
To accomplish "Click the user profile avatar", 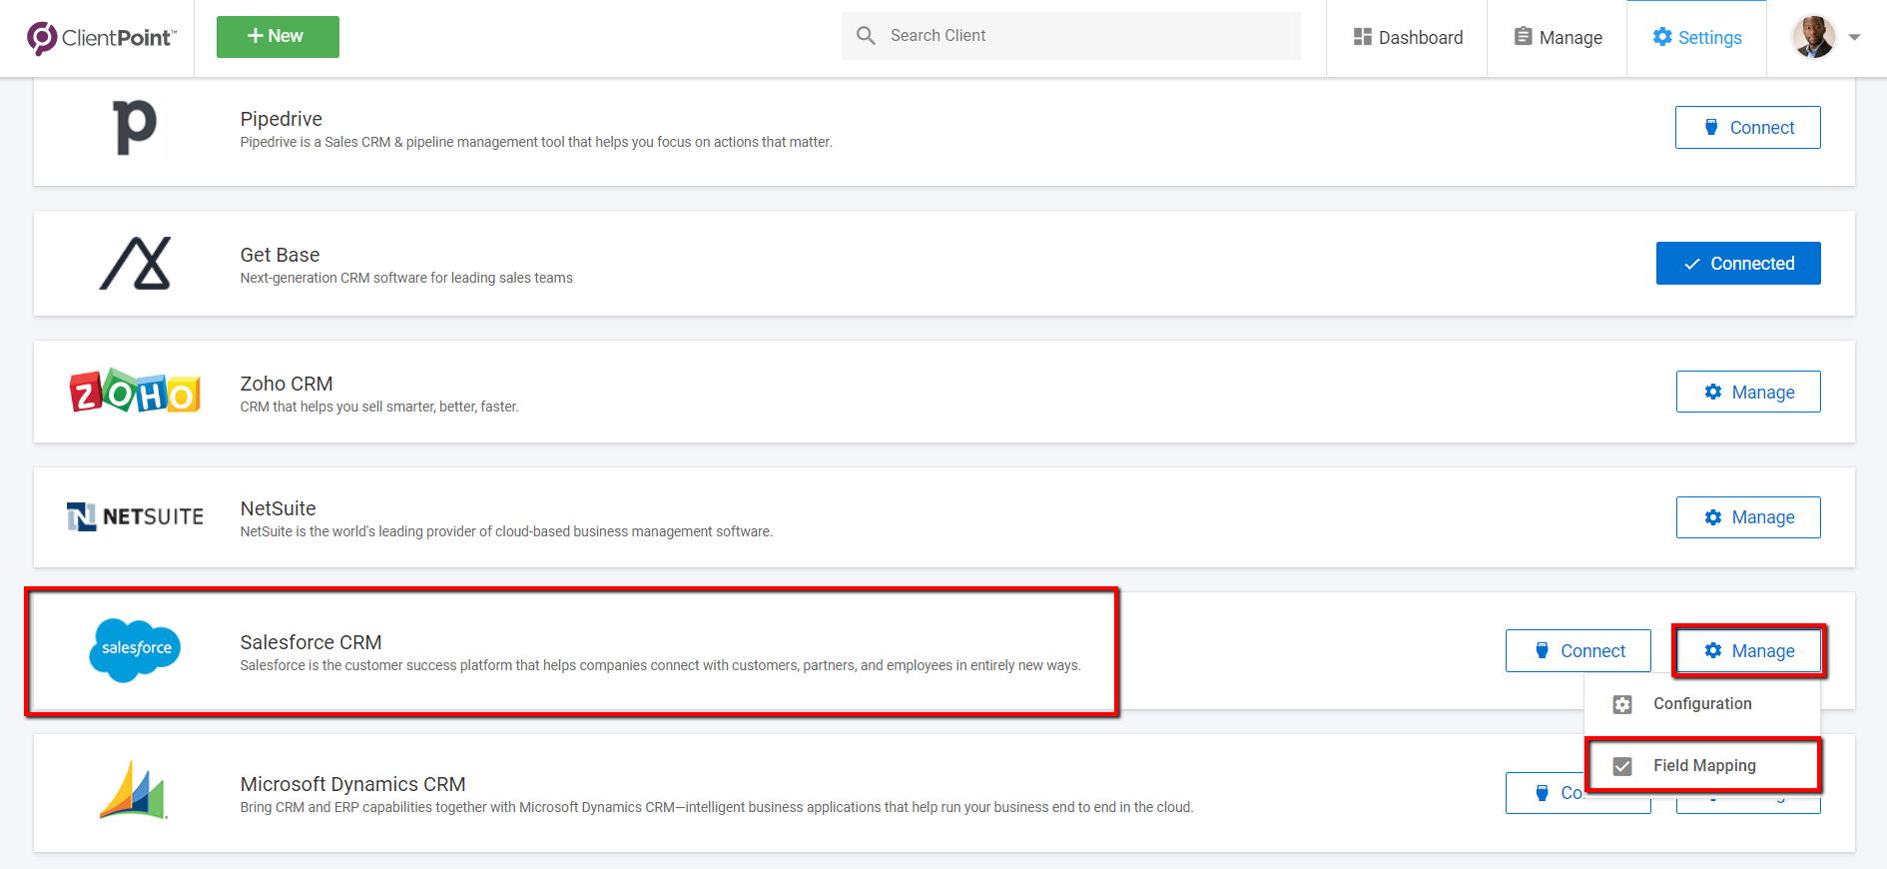I will pyautogui.click(x=1813, y=37).
